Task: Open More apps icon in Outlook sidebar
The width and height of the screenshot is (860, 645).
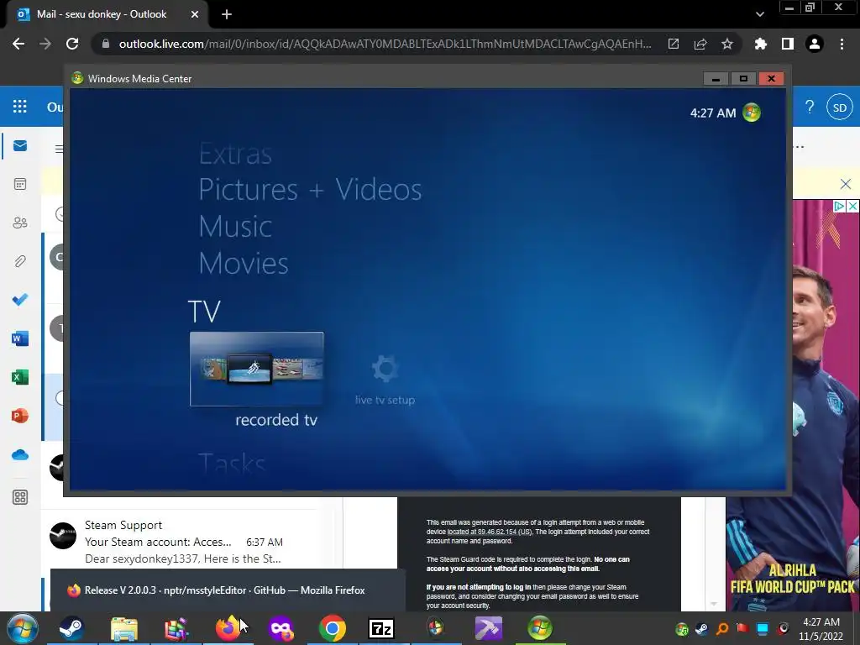Action: pos(20,497)
